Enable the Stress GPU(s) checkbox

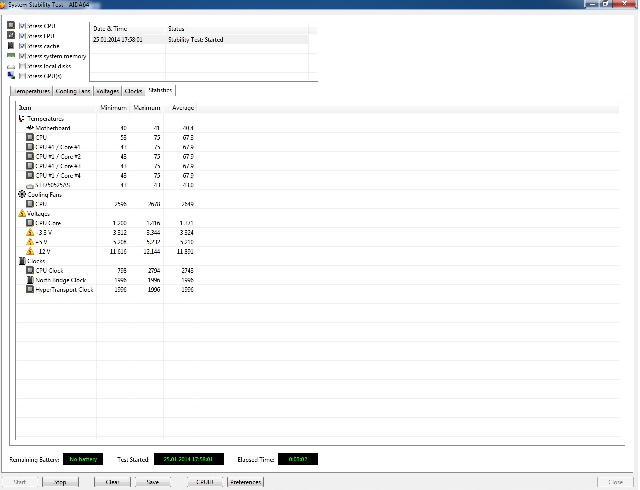point(22,76)
